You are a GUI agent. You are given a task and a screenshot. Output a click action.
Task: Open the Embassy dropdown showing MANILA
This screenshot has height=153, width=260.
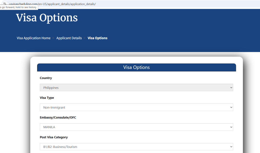(x=136, y=127)
